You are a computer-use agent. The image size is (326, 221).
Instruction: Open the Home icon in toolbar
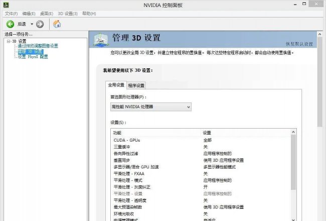click(57, 24)
